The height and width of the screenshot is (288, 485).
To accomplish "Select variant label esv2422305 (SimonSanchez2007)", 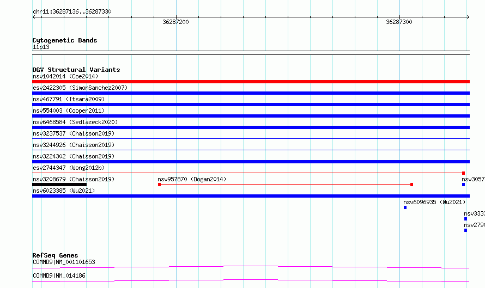I will tap(80, 88).
